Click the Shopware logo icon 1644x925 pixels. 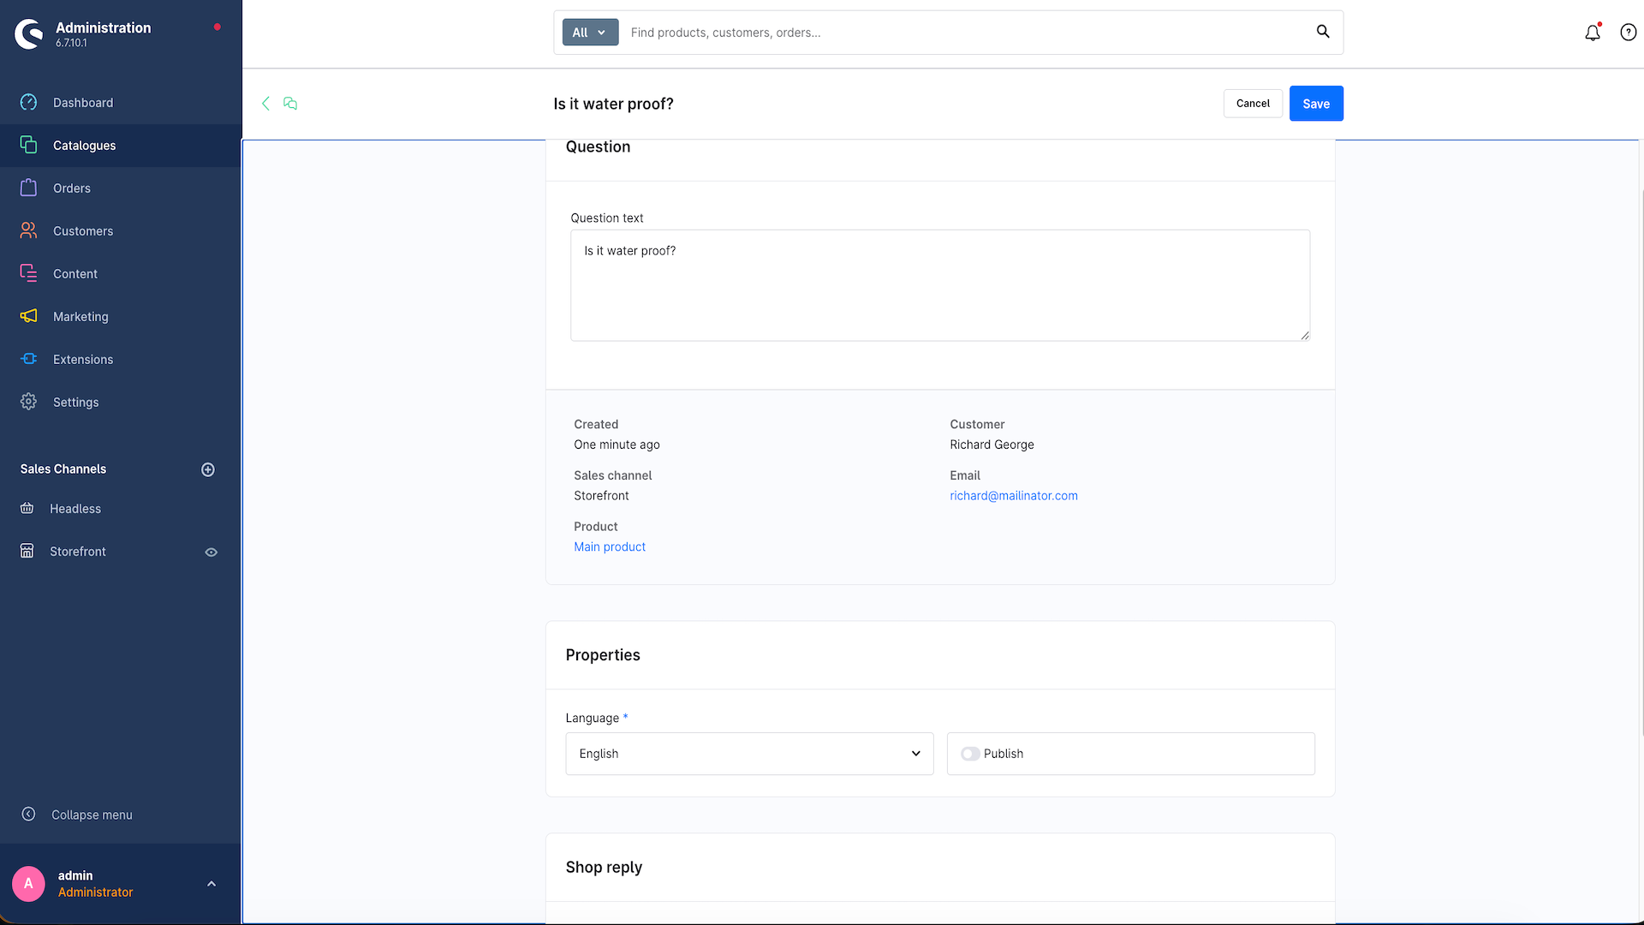pos(28,34)
